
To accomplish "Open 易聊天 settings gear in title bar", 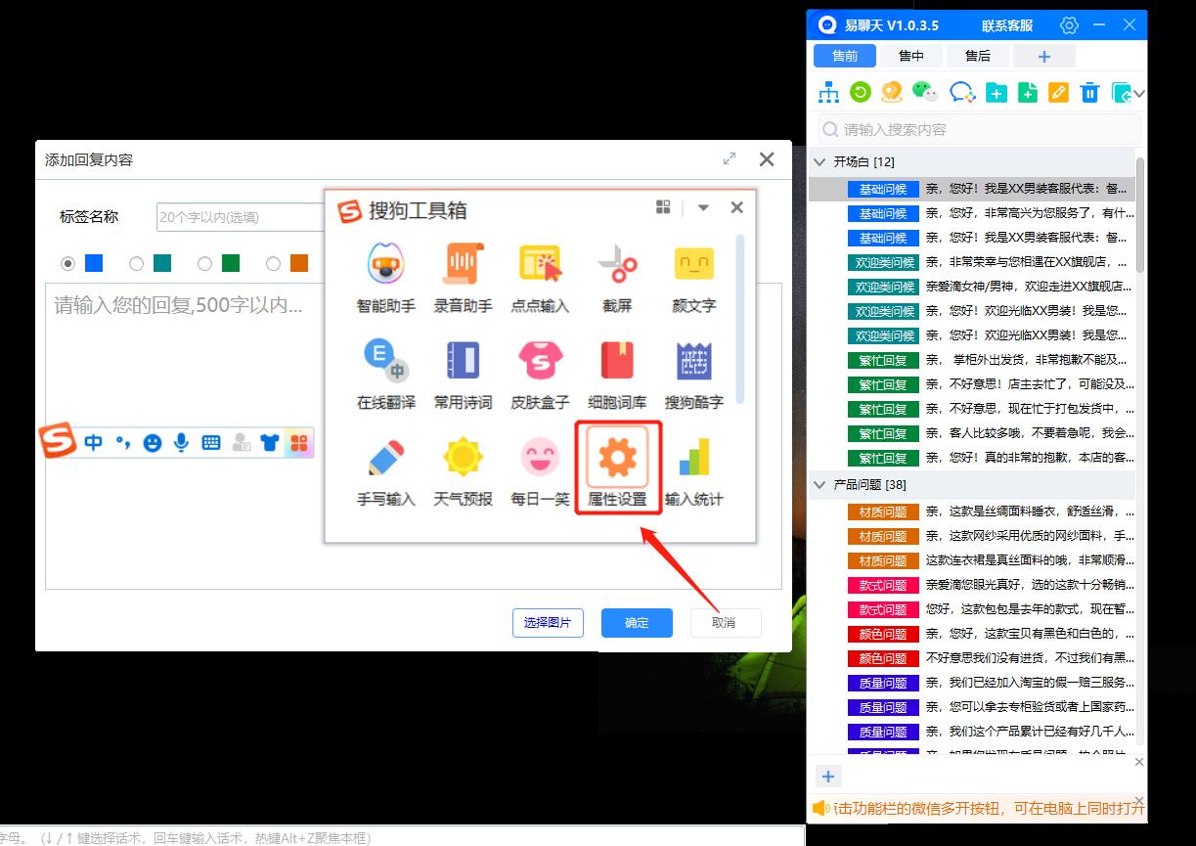I will 1069,25.
